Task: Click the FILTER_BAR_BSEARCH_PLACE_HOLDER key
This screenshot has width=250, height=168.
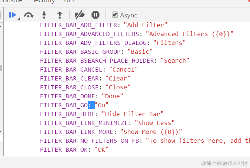Action: pos(97,61)
